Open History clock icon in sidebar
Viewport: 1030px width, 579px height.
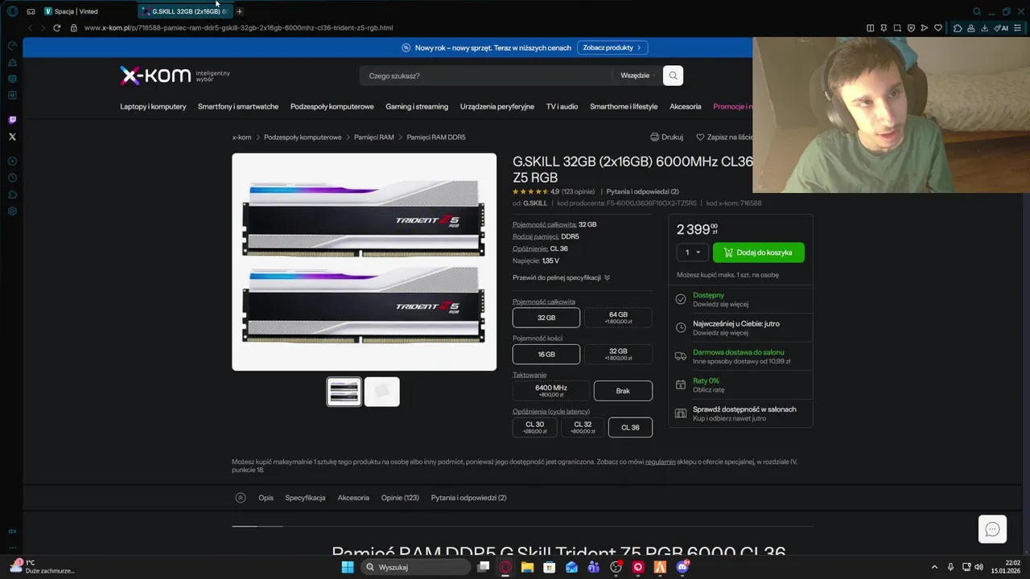point(12,178)
